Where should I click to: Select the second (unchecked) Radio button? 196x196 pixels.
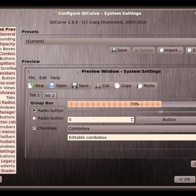click(x=34, y=118)
